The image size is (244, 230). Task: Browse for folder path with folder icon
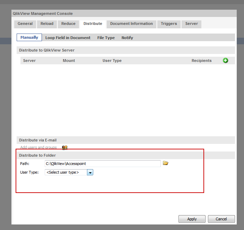coord(166,163)
